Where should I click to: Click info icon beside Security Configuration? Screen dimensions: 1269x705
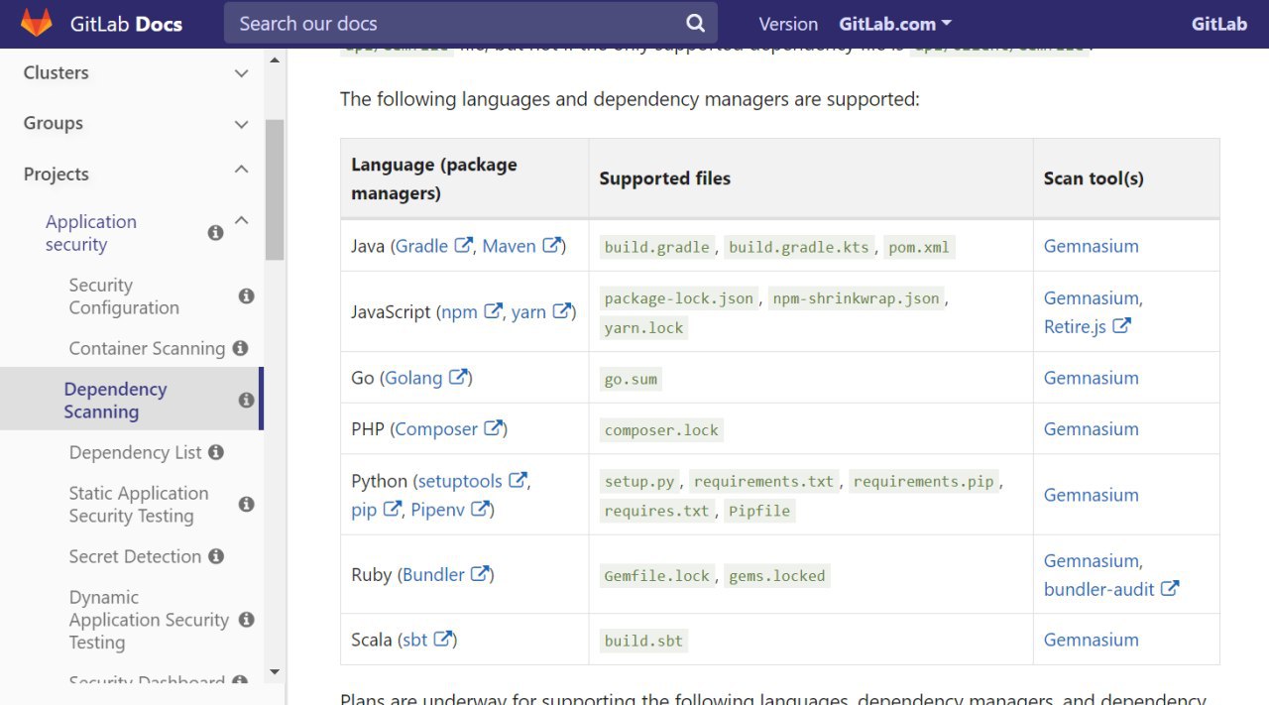[x=247, y=295]
